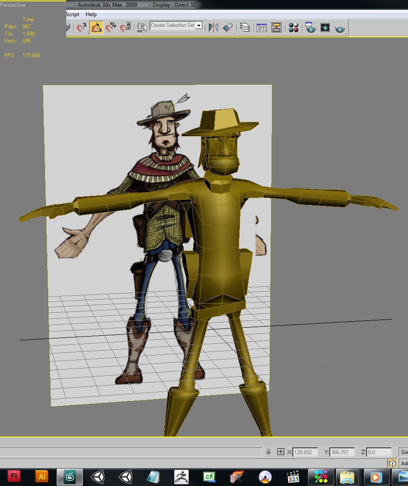This screenshot has width=408, height=486.
Task: Toggle Absolute/Offset transform type-in mode
Action: click(x=281, y=452)
